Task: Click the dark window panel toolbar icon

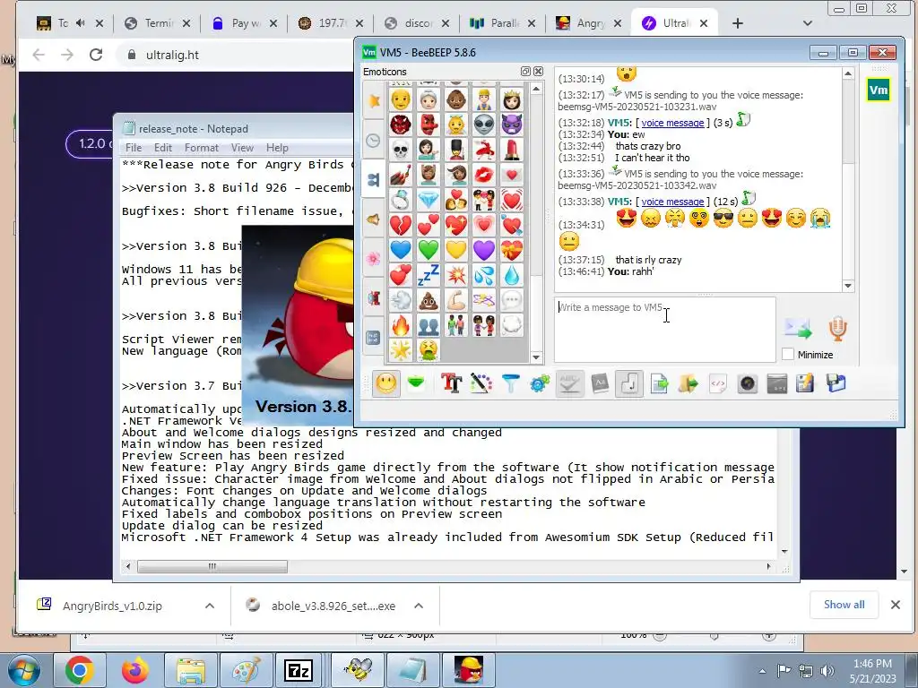Action: 777,383
